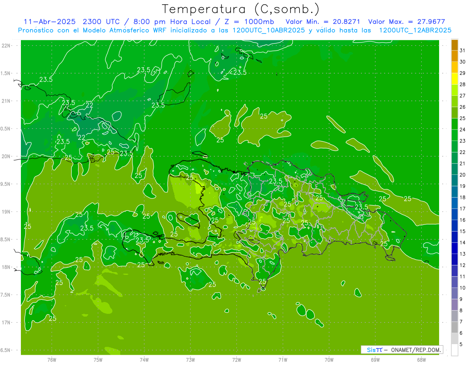Click color scale label '14'
This screenshot has height=365, width=473.
pyautogui.click(x=462, y=243)
